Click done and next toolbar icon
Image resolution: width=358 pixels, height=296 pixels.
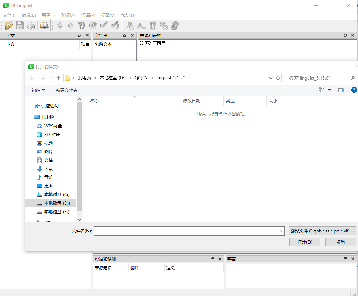115,25
